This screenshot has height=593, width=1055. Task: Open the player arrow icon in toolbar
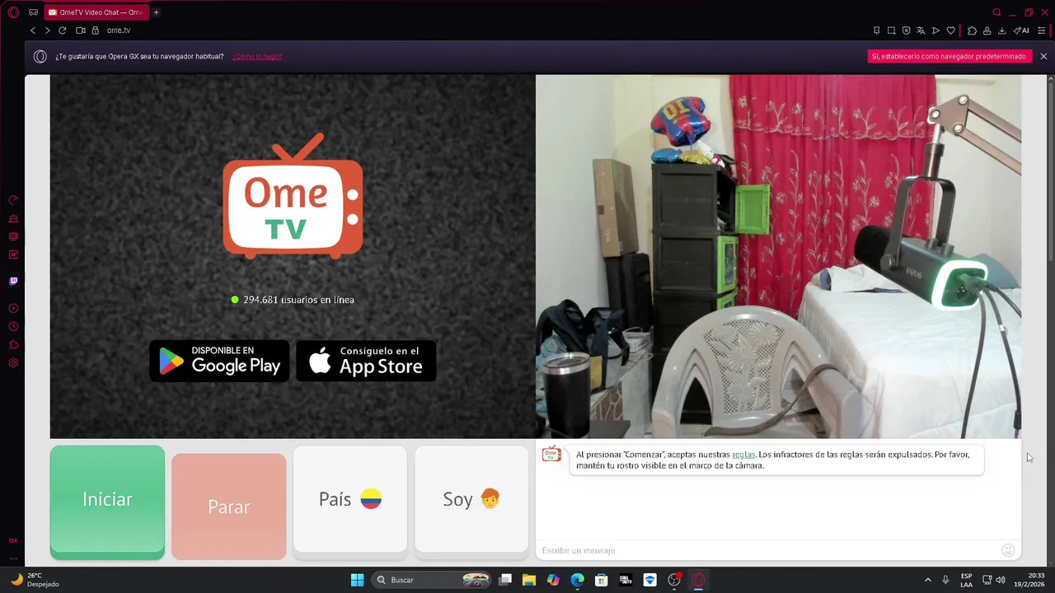(935, 30)
